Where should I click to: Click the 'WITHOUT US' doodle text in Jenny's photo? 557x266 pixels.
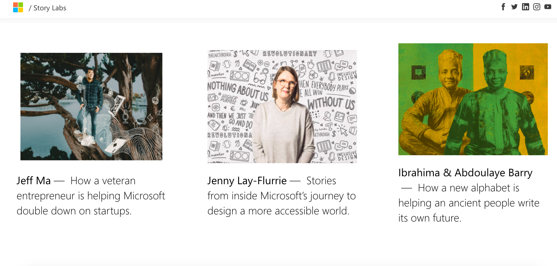point(331,104)
